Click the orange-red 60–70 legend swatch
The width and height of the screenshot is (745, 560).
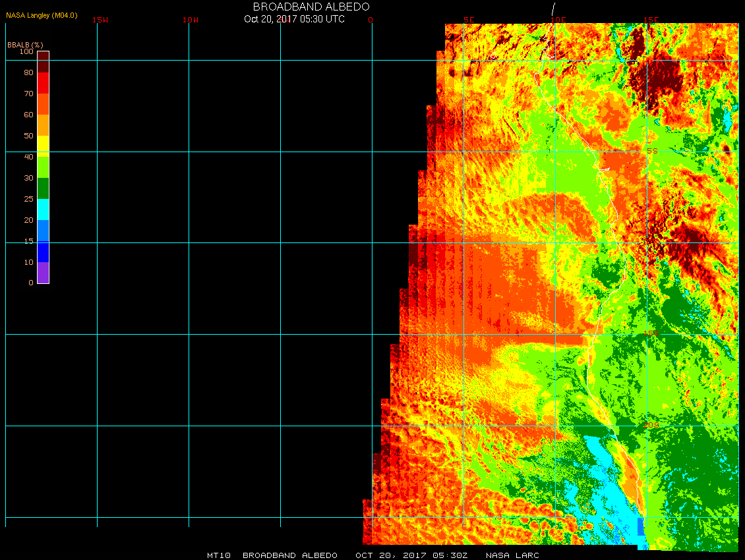click(x=44, y=104)
